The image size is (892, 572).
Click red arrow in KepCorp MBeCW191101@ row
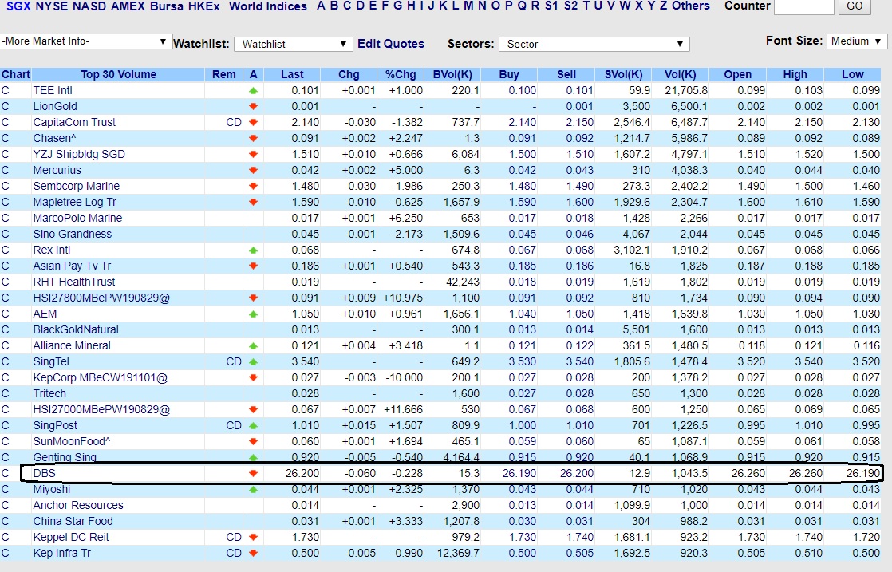point(253,377)
